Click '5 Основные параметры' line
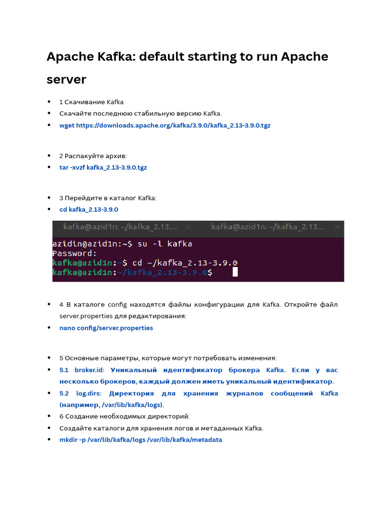The image size is (385, 514). [x=168, y=358]
